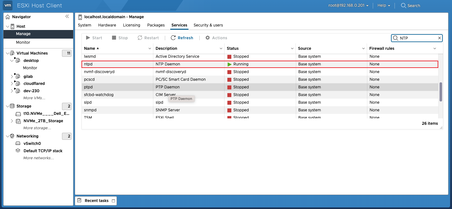This screenshot has height=209, width=452.
Task: Open the root@192.168.0.201 user dropdown
Action: coord(349,5)
